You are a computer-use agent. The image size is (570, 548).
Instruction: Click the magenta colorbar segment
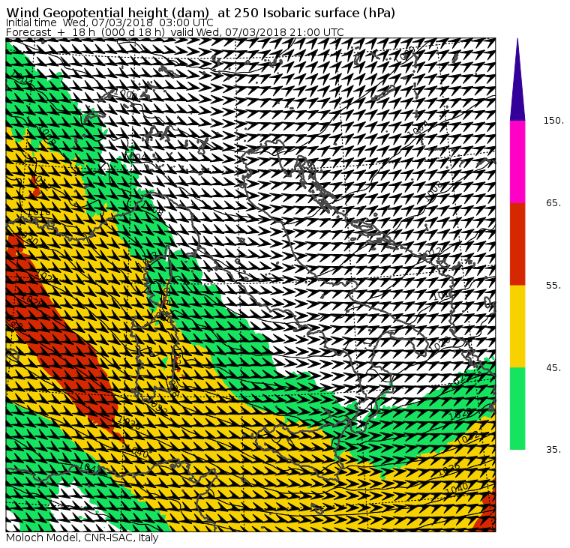(517, 162)
